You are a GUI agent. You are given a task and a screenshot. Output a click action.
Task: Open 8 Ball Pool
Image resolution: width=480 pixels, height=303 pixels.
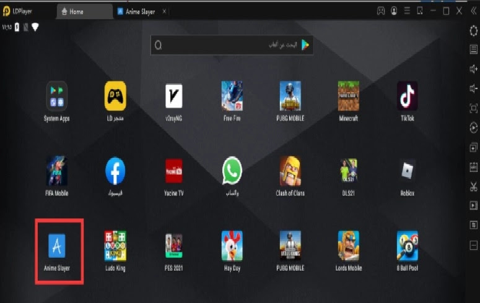click(x=407, y=246)
